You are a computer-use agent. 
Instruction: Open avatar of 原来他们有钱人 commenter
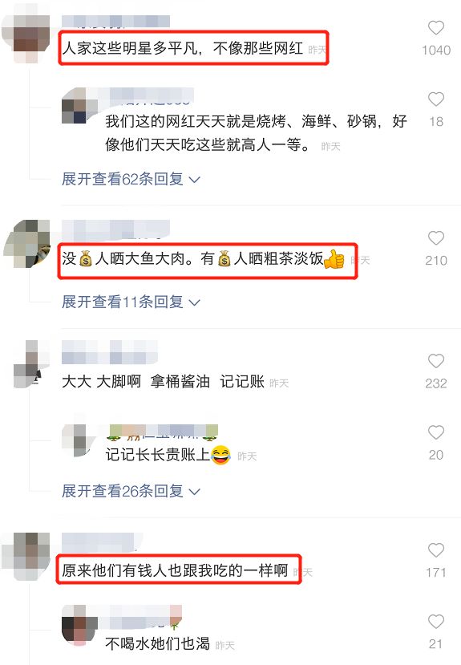(x=27, y=557)
